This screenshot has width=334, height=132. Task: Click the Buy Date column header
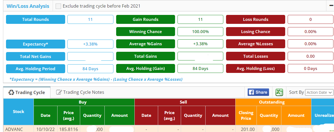(46, 115)
